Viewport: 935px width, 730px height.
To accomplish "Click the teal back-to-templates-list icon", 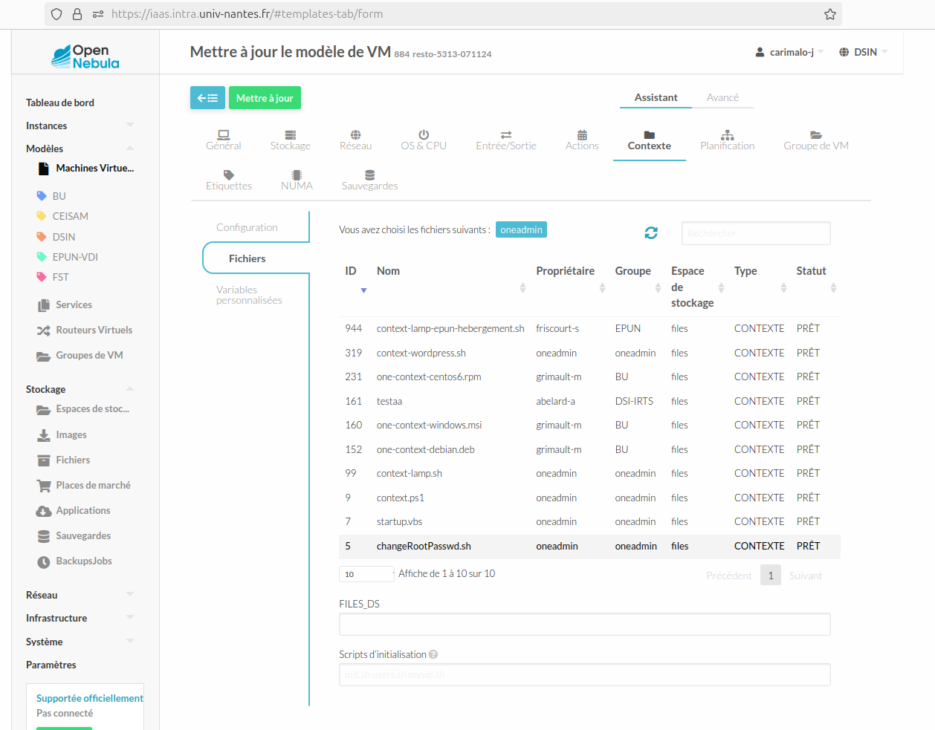I will (207, 97).
